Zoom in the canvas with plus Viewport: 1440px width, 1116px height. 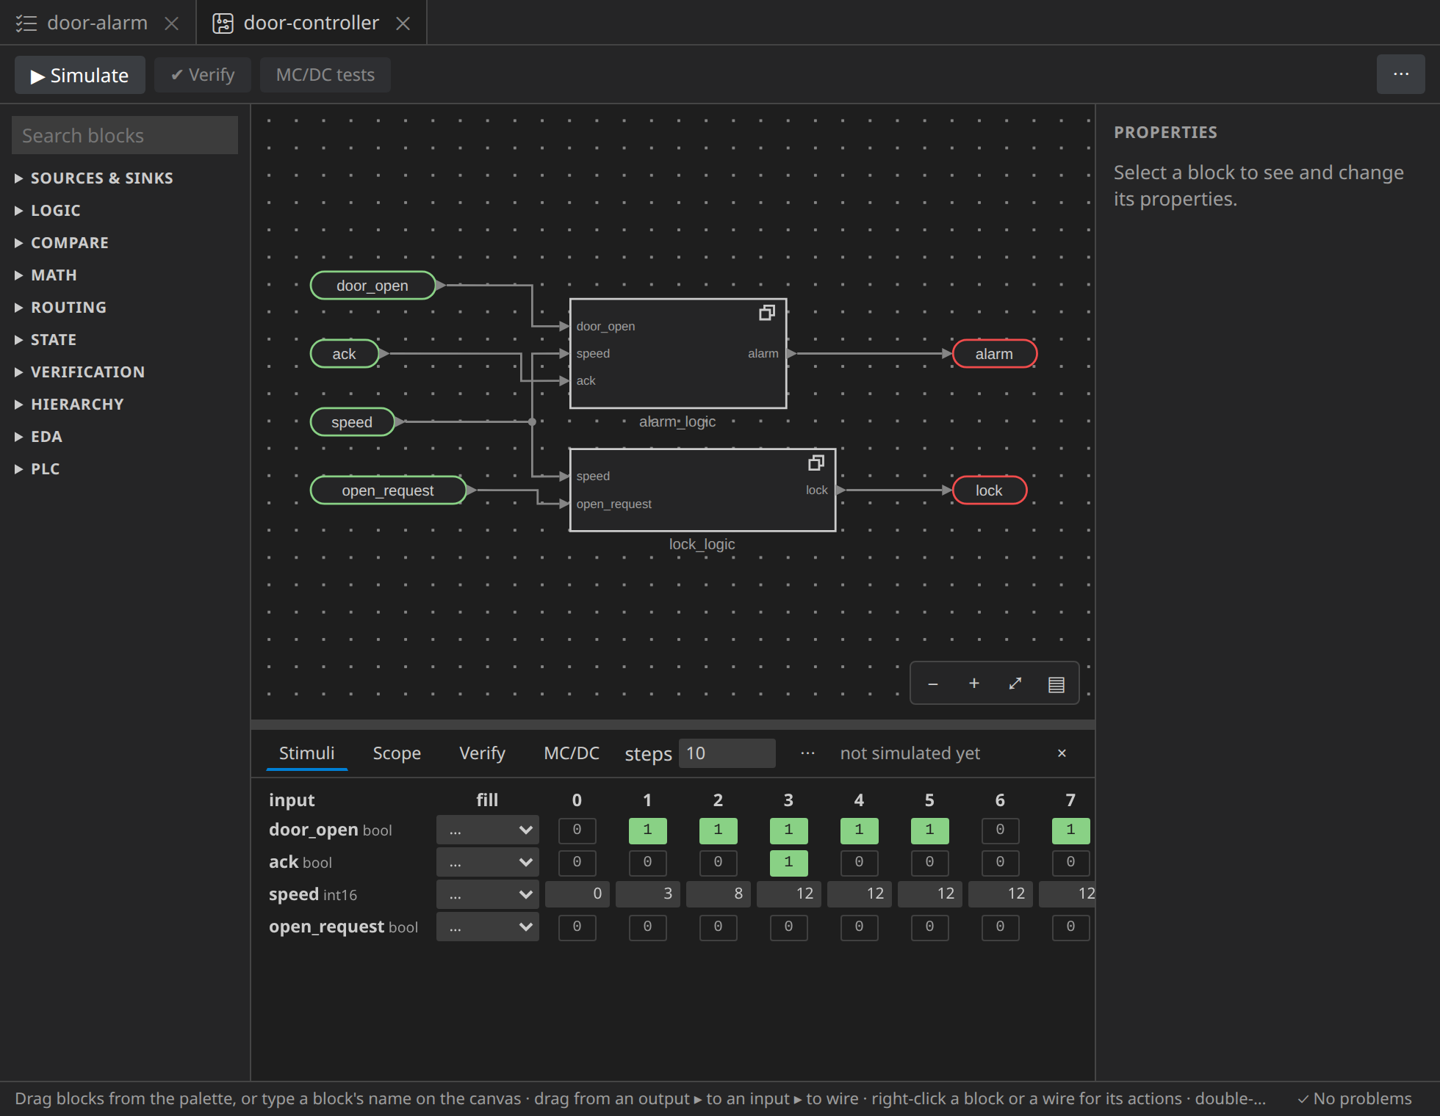point(973,684)
